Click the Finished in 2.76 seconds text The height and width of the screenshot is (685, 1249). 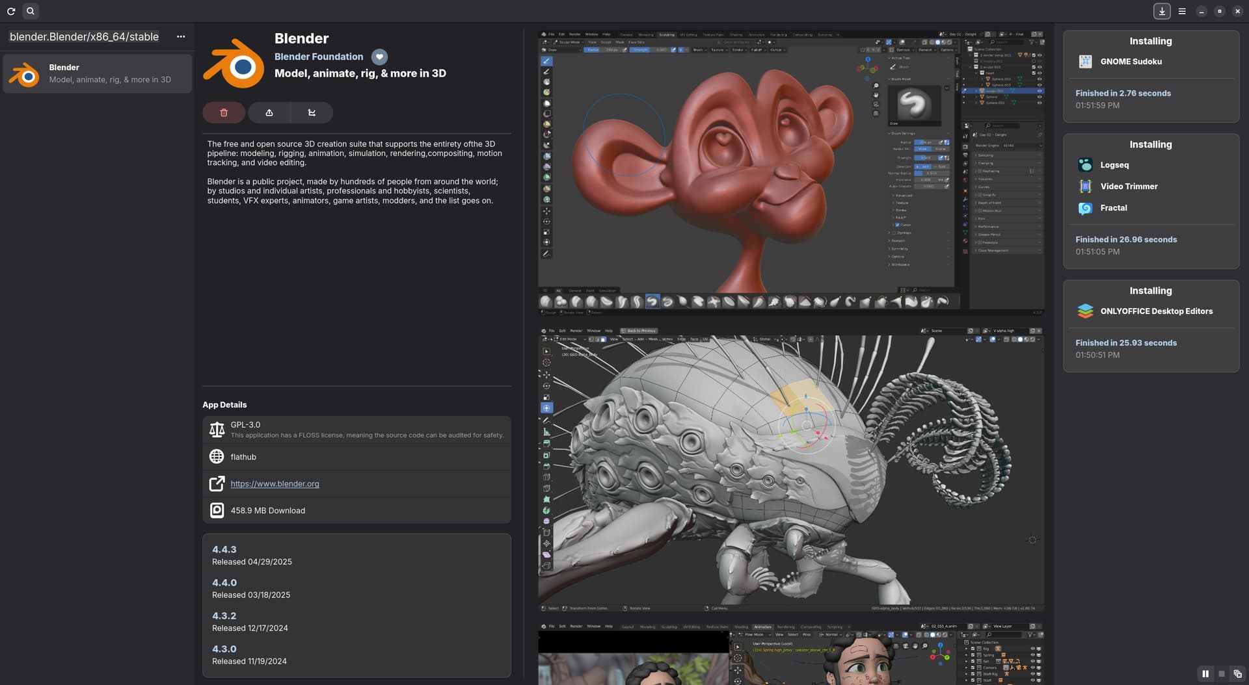pos(1123,93)
